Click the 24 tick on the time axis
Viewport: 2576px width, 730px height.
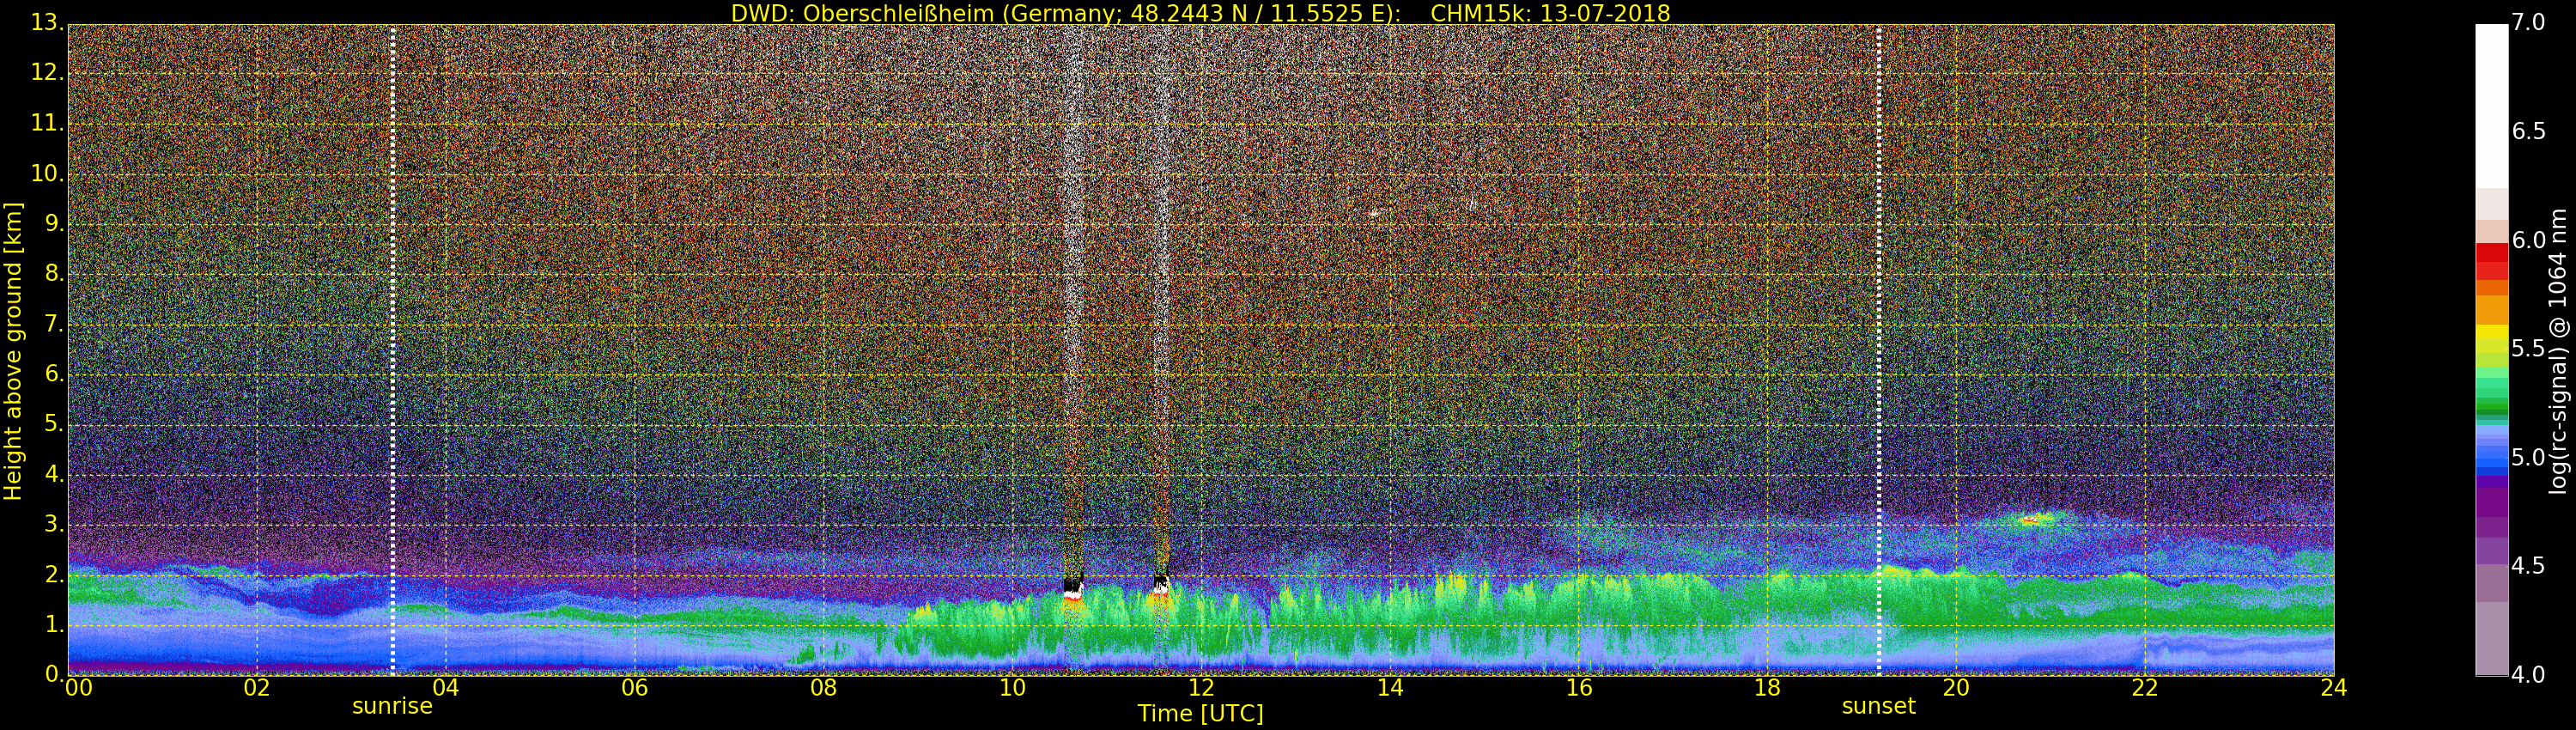pos(2333,688)
